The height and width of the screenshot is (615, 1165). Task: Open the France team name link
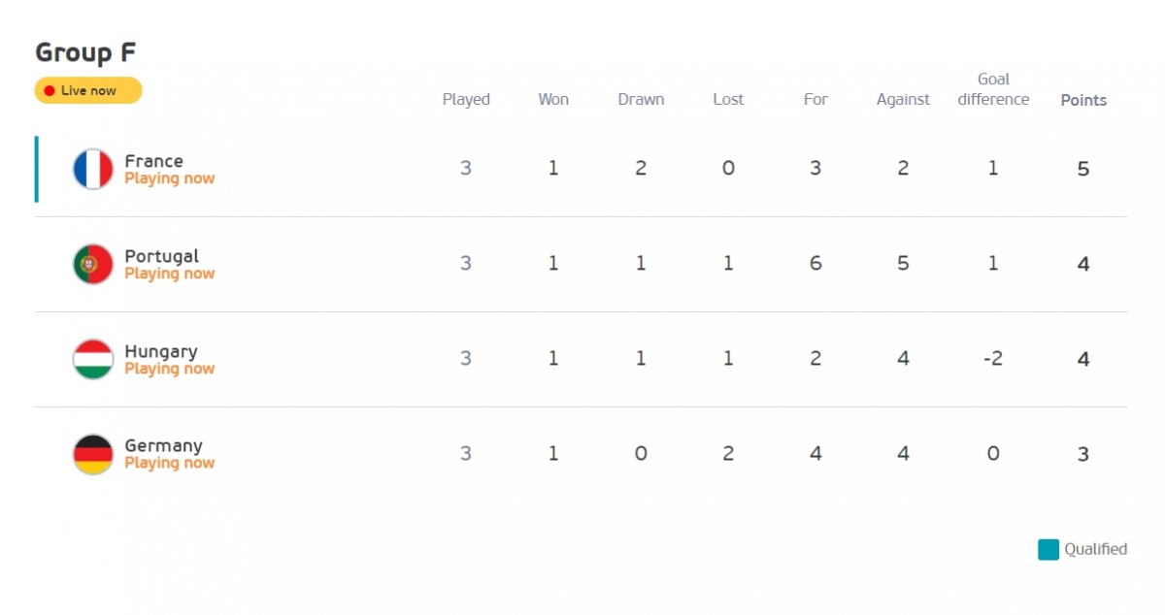pos(153,161)
